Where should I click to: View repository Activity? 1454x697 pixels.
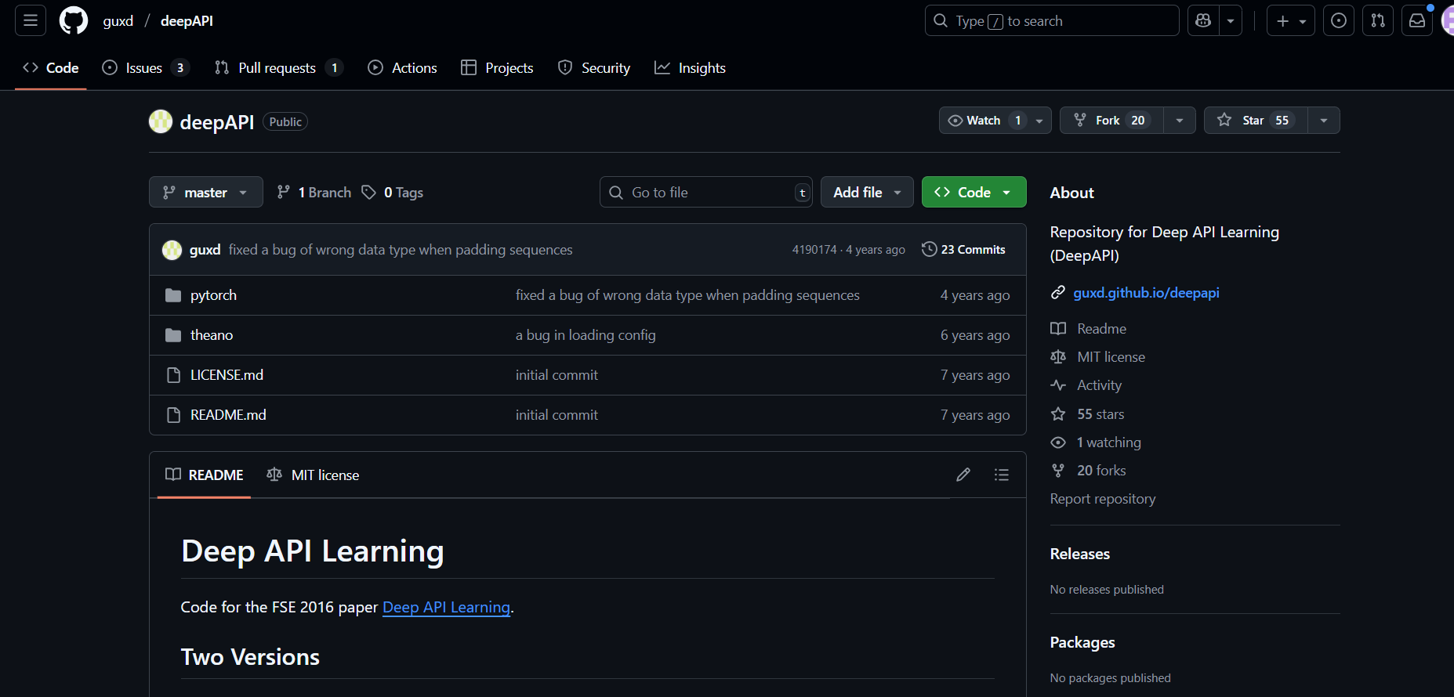tap(1099, 385)
